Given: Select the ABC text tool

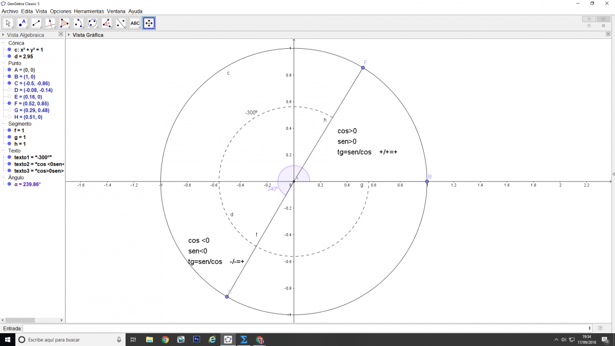Looking at the screenshot, I should pyautogui.click(x=135, y=23).
